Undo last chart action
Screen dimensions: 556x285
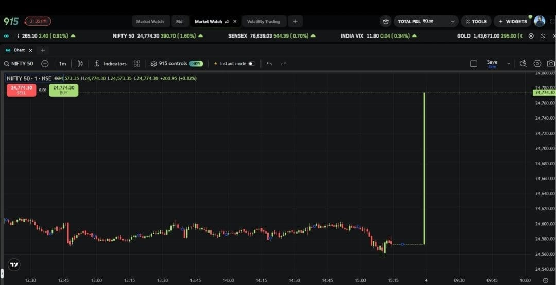tap(269, 64)
